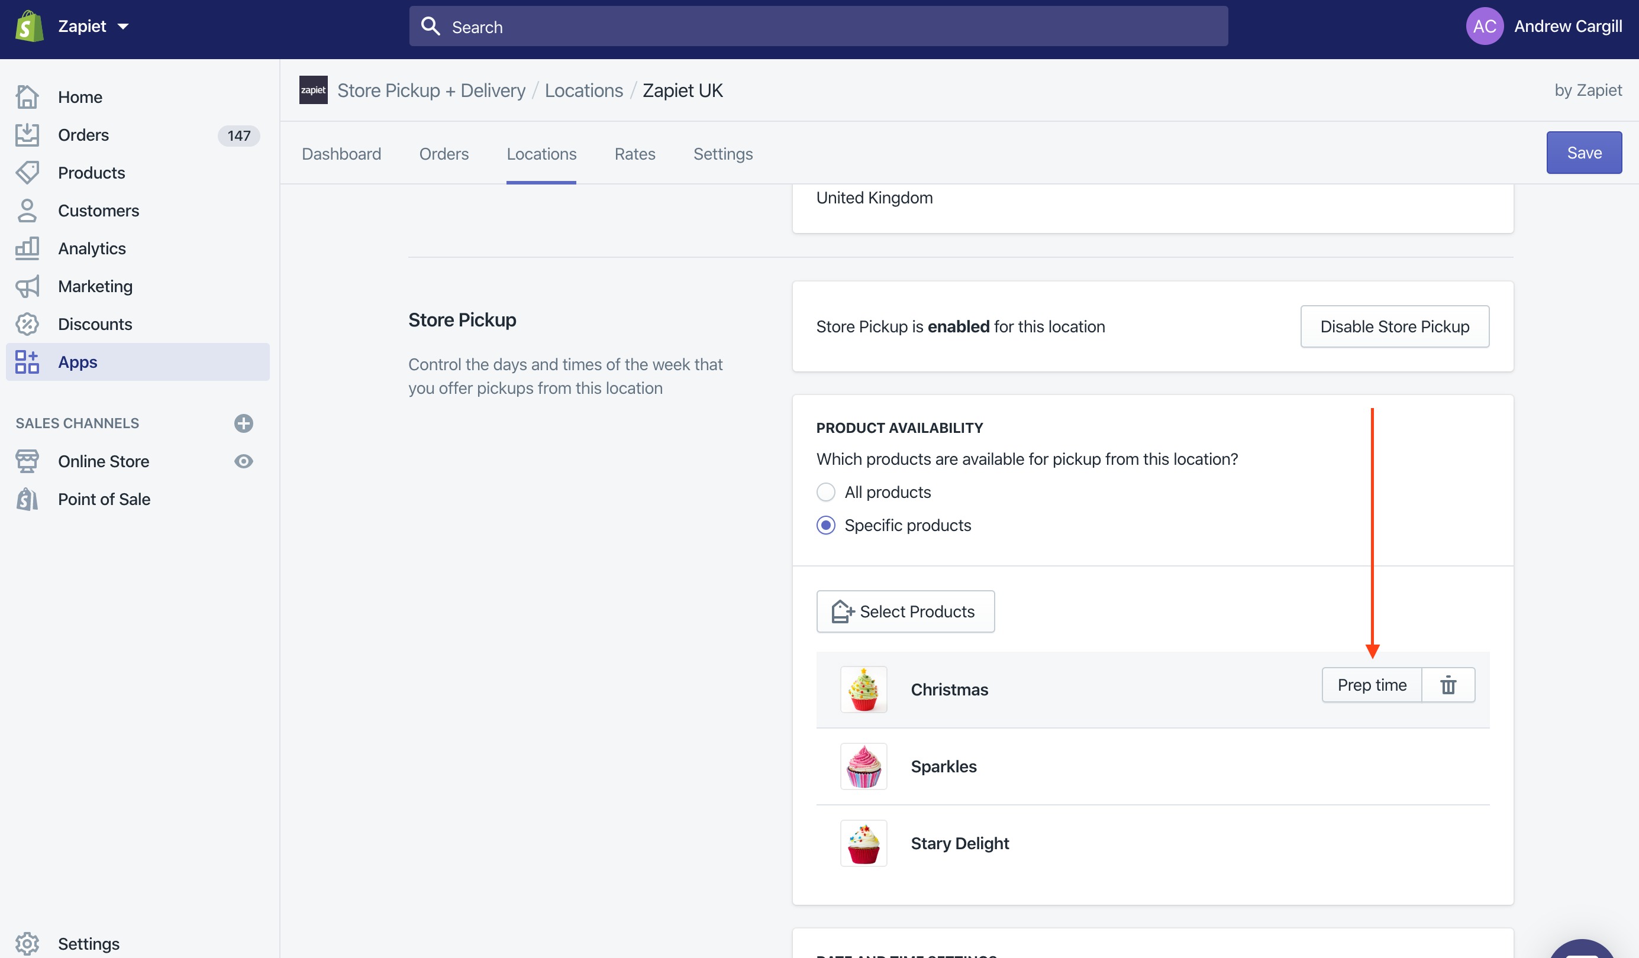Switch to the Rates tab
Viewport: 1639px width, 958px height.
coord(635,153)
